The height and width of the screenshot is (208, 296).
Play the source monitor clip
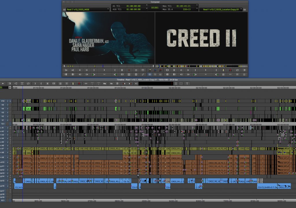(x=104, y=70)
